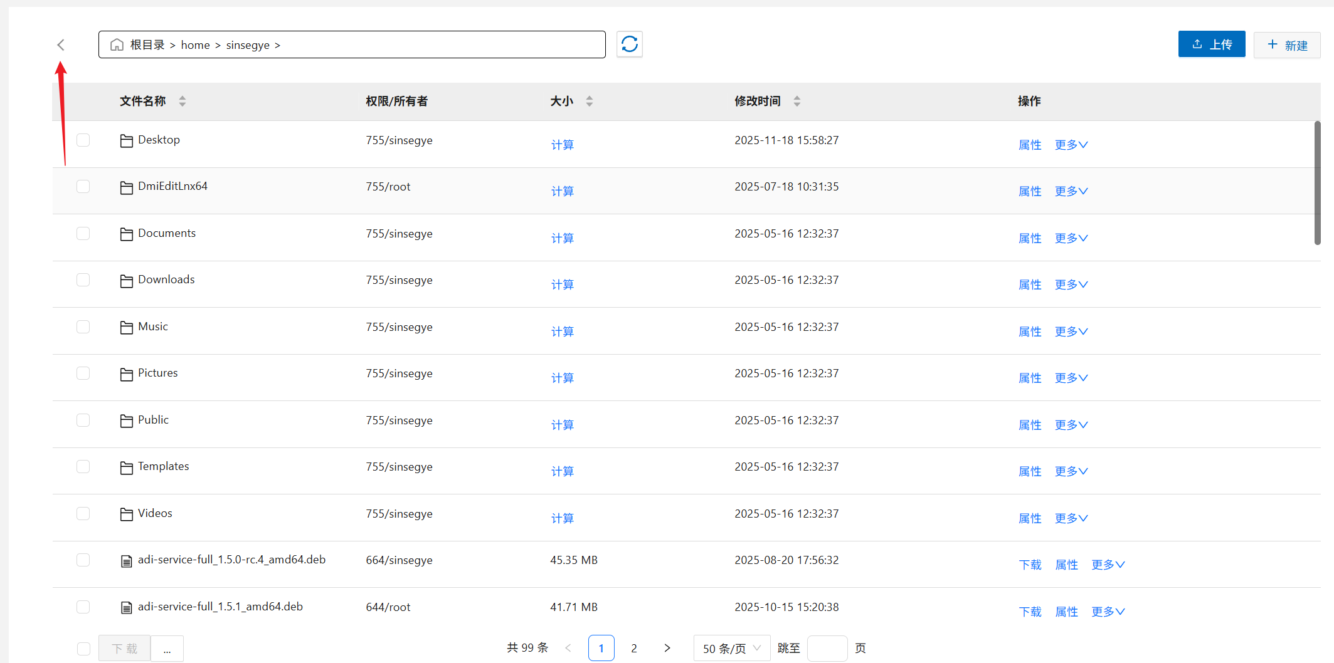Click the home icon in breadcrumb
Image resolution: width=1334 pixels, height=663 pixels.
117,44
